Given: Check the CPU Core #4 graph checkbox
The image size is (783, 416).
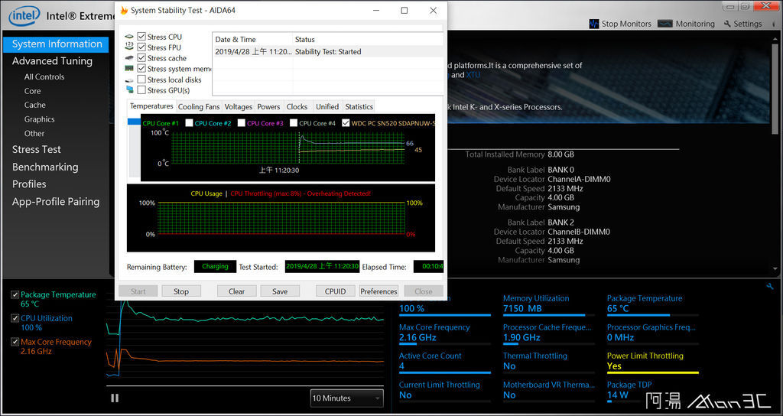Looking at the screenshot, I should point(294,123).
